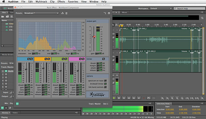Screen dimensions: 206x119
Task: Switch to the Video tab
Action: [x=15, y=113]
